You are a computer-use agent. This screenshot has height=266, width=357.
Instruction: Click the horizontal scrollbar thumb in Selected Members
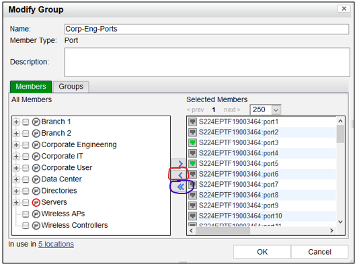pos(223,230)
